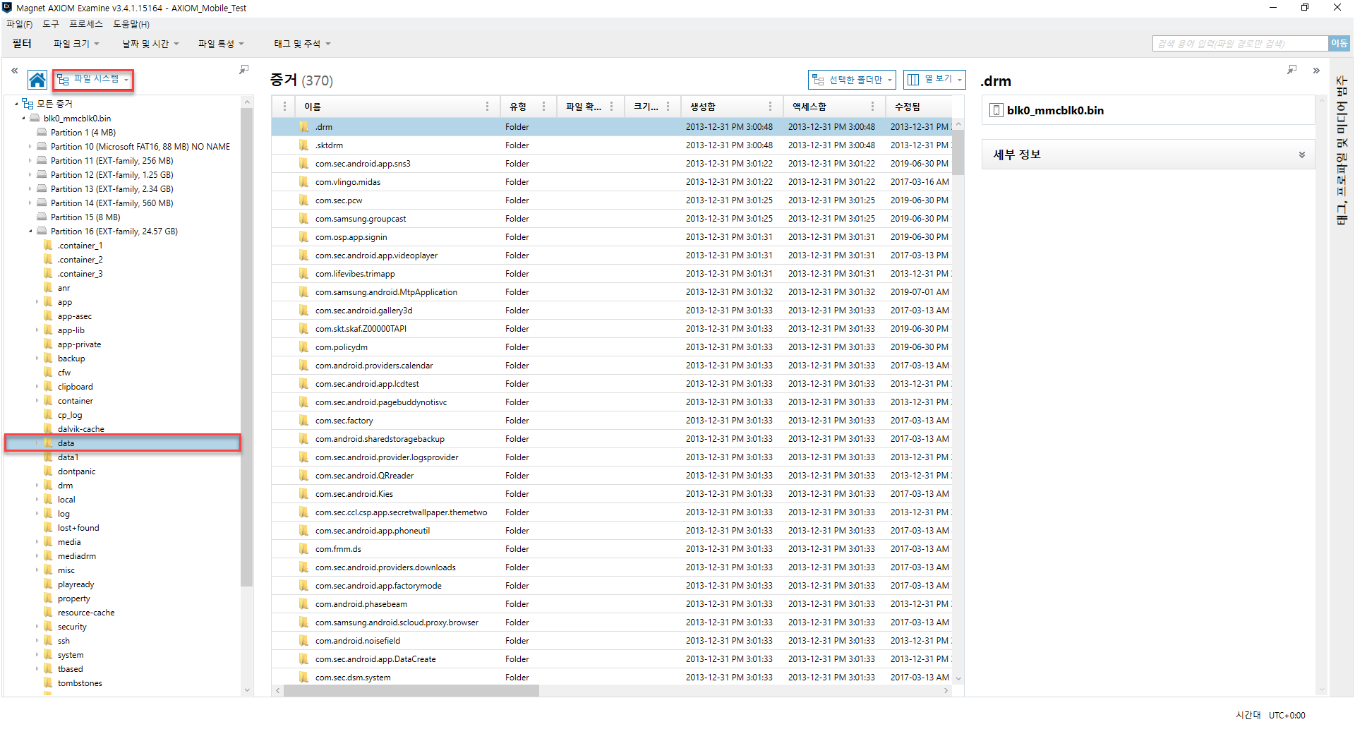Viewport: 1355px width, 734px height.
Task: Collapse the Partition 16 tree node
Action: [x=30, y=231]
